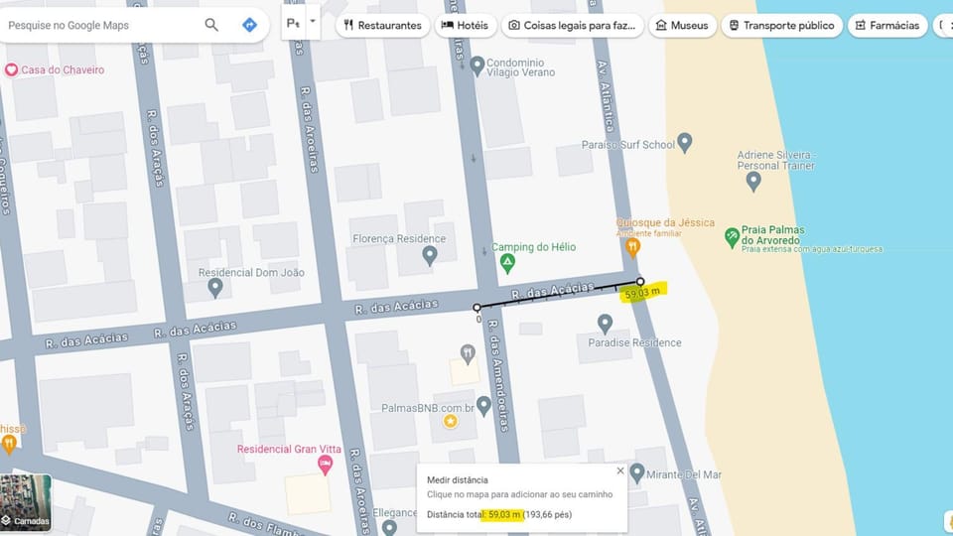The image size is (953, 536).
Task: Click the PalmasBNB.com.br starred place marker
Action: click(x=450, y=421)
